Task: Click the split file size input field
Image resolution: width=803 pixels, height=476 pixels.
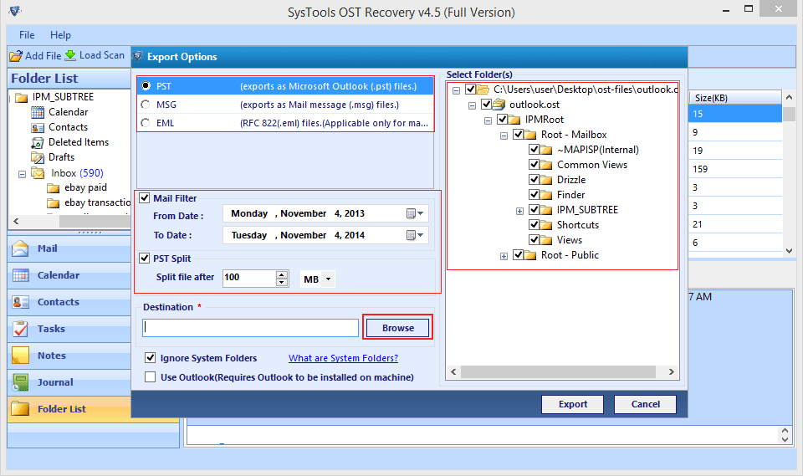Action: click(x=249, y=278)
